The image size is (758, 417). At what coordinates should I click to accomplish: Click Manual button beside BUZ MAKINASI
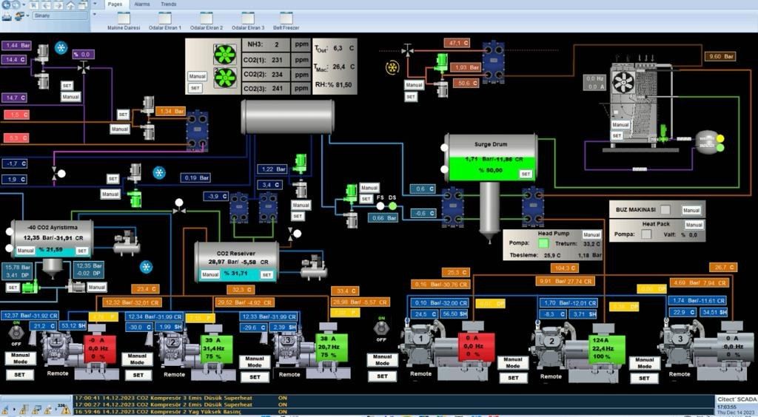click(691, 211)
